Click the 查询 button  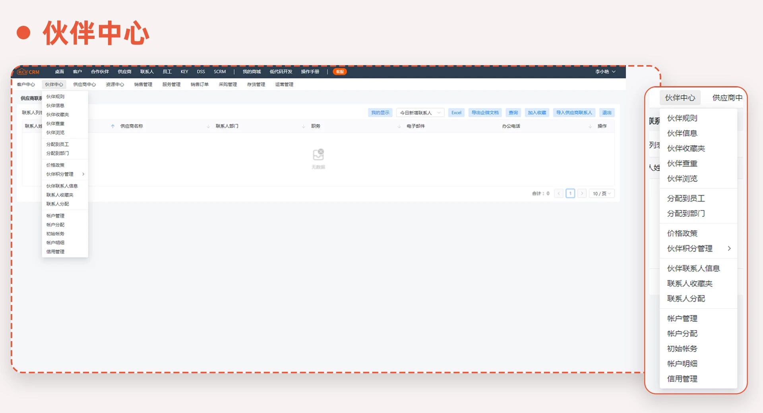(513, 113)
